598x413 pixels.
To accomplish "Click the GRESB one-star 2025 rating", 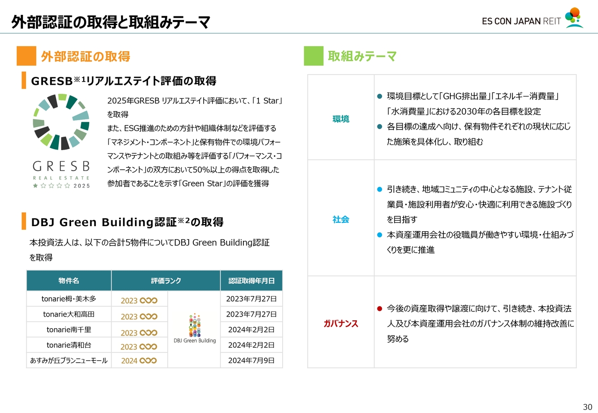I will [61, 186].
